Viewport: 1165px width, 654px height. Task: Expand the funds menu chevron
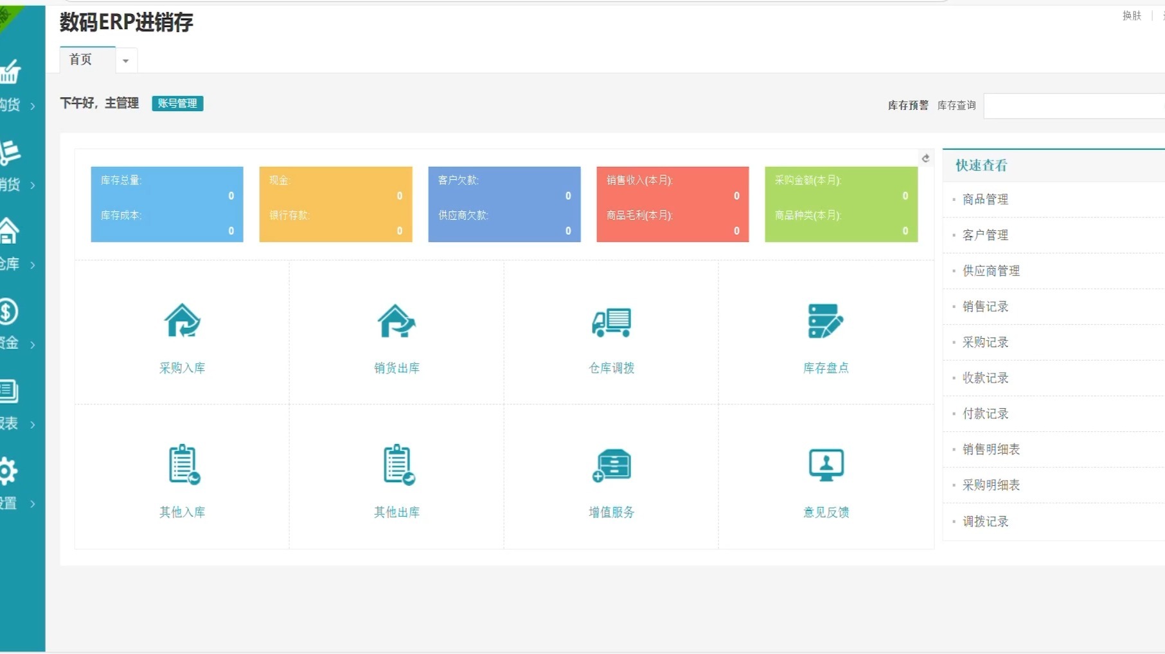coord(33,345)
